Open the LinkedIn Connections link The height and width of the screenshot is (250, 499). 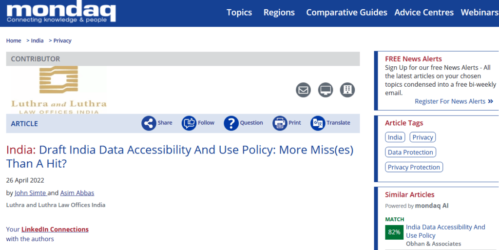55,230
